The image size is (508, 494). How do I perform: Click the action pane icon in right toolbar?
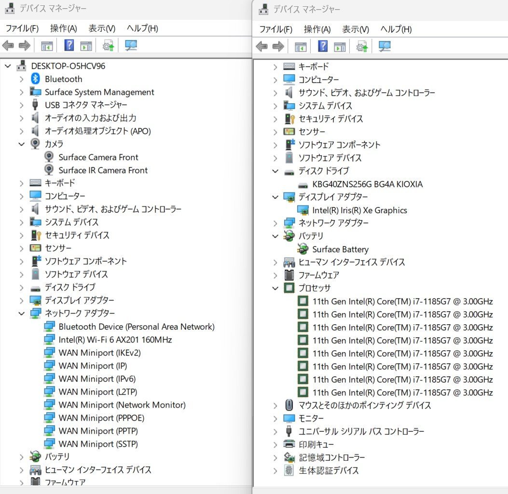[x=340, y=47]
